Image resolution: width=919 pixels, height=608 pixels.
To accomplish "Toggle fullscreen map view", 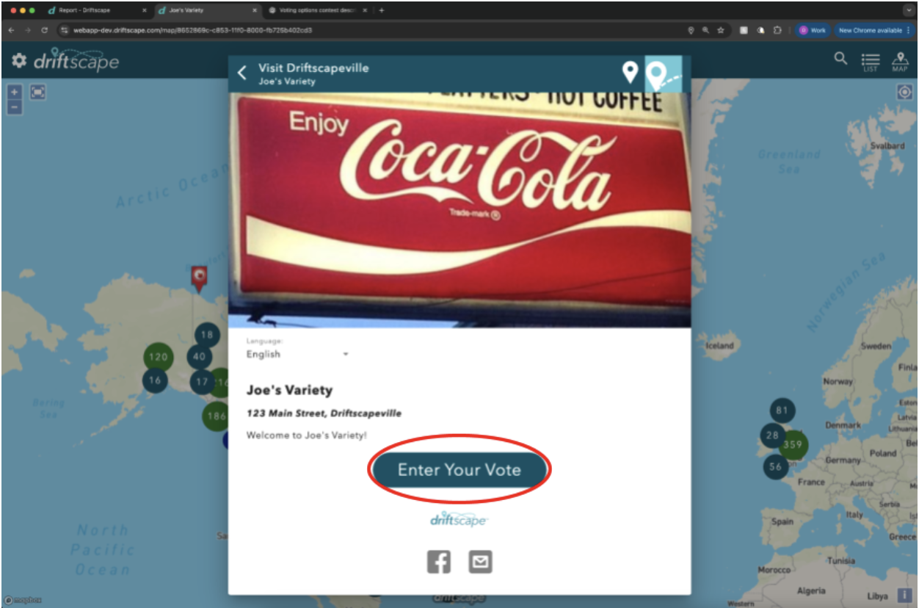I will tap(38, 93).
